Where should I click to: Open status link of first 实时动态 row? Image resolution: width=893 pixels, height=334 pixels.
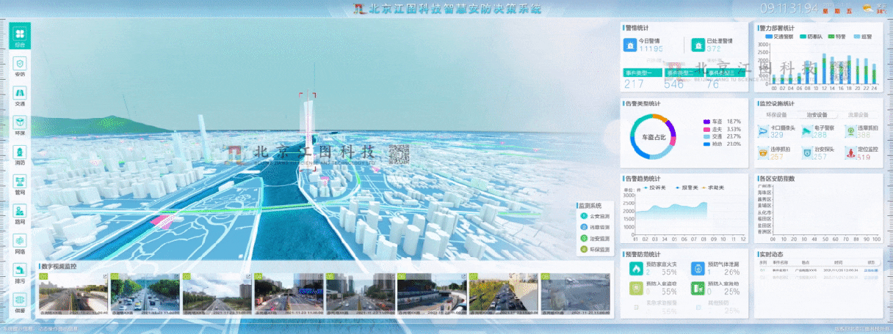point(871,270)
